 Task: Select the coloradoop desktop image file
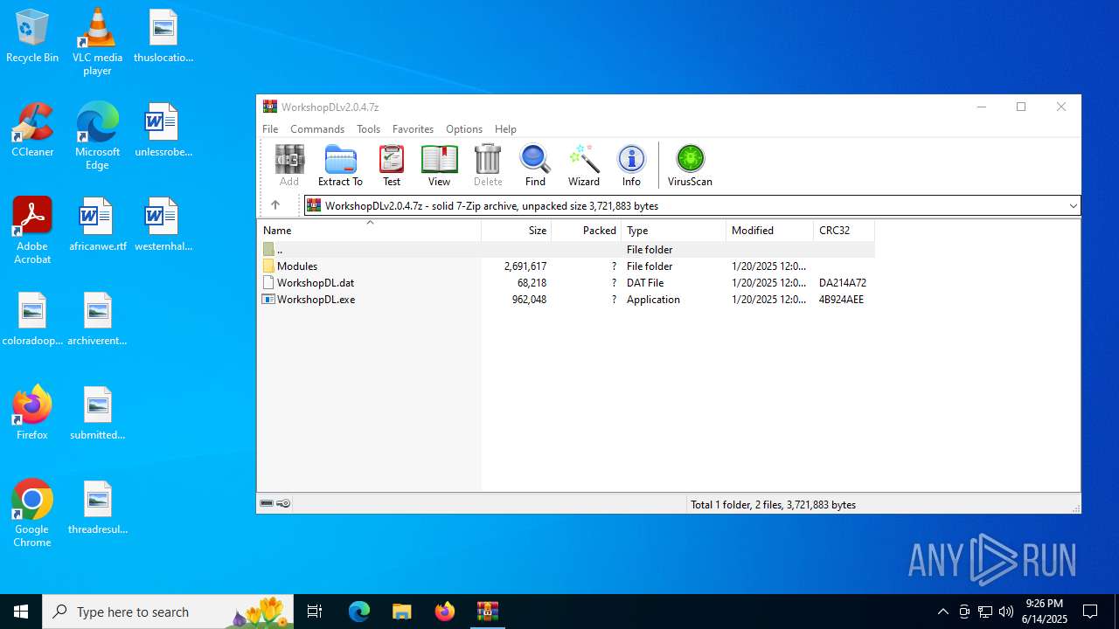32,319
